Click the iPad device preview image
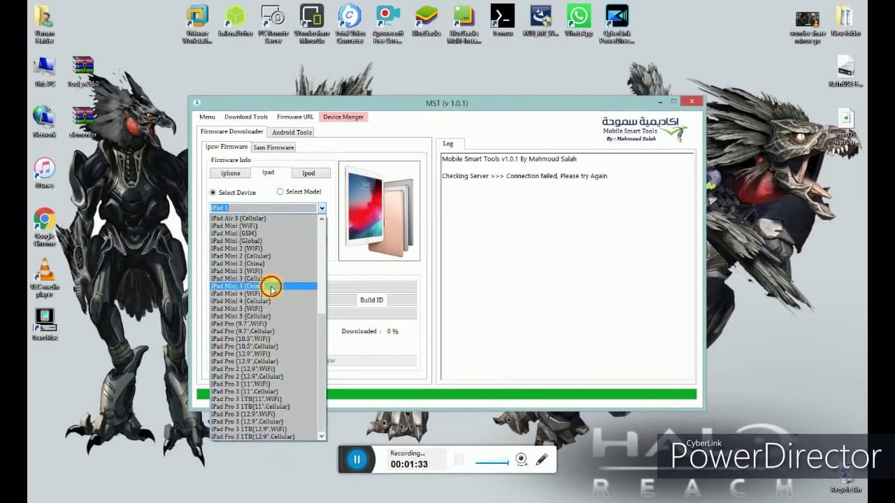Viewport: 895px width, 503px height. 380,210
